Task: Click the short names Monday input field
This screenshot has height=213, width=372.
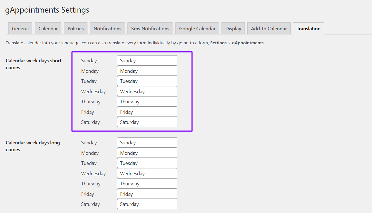Action: click(147, 71)
